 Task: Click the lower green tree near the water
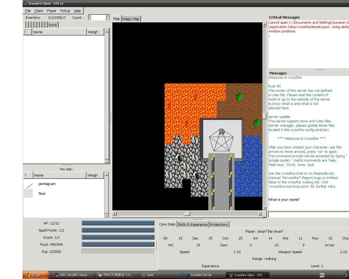coord(257,122)
